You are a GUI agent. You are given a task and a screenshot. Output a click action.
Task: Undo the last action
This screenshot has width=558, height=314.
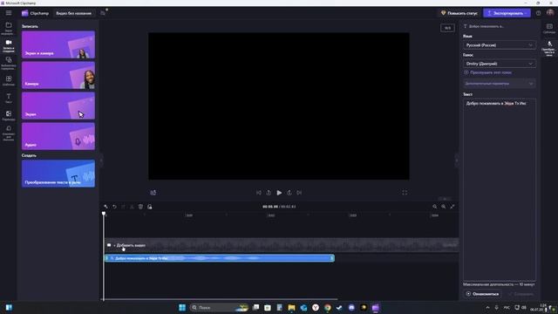tap(114, 207)
